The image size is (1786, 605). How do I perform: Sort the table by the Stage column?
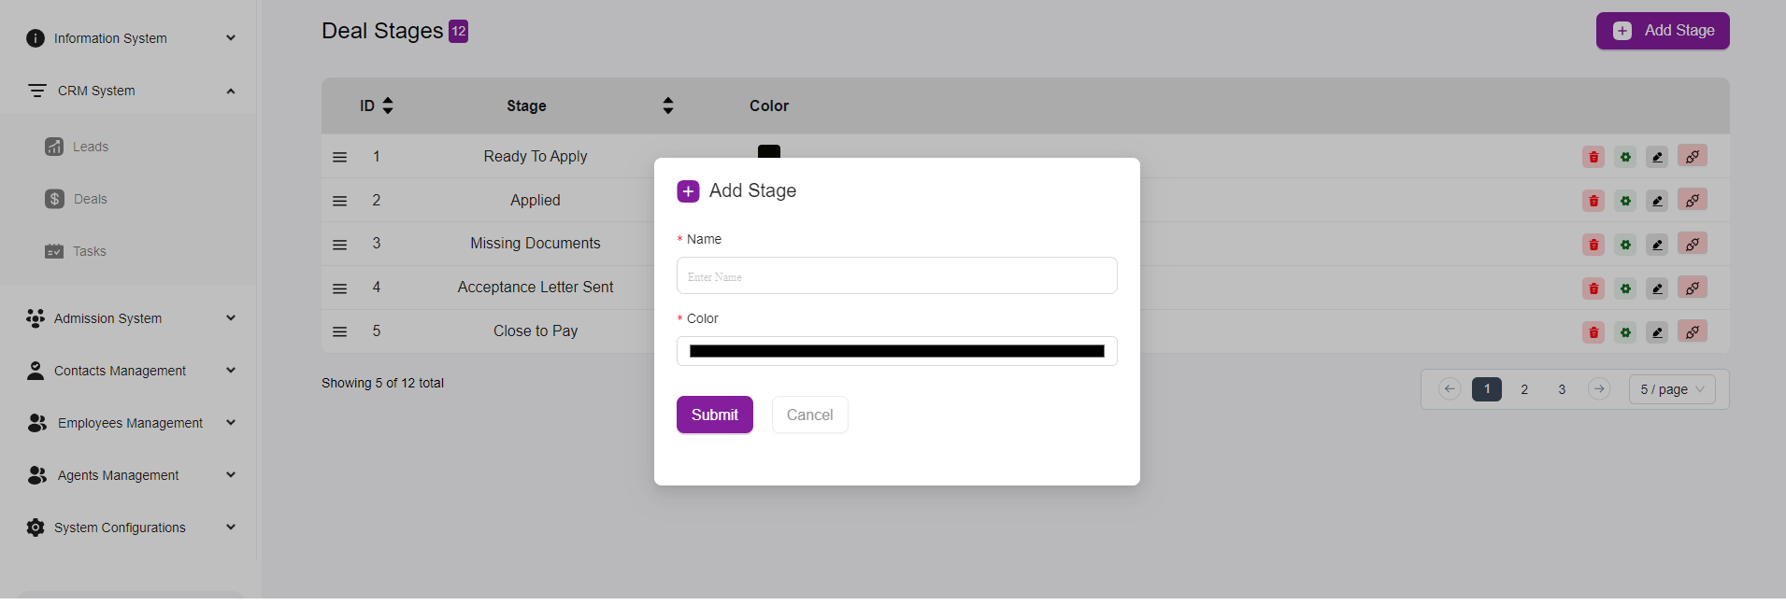click(667, 106)
